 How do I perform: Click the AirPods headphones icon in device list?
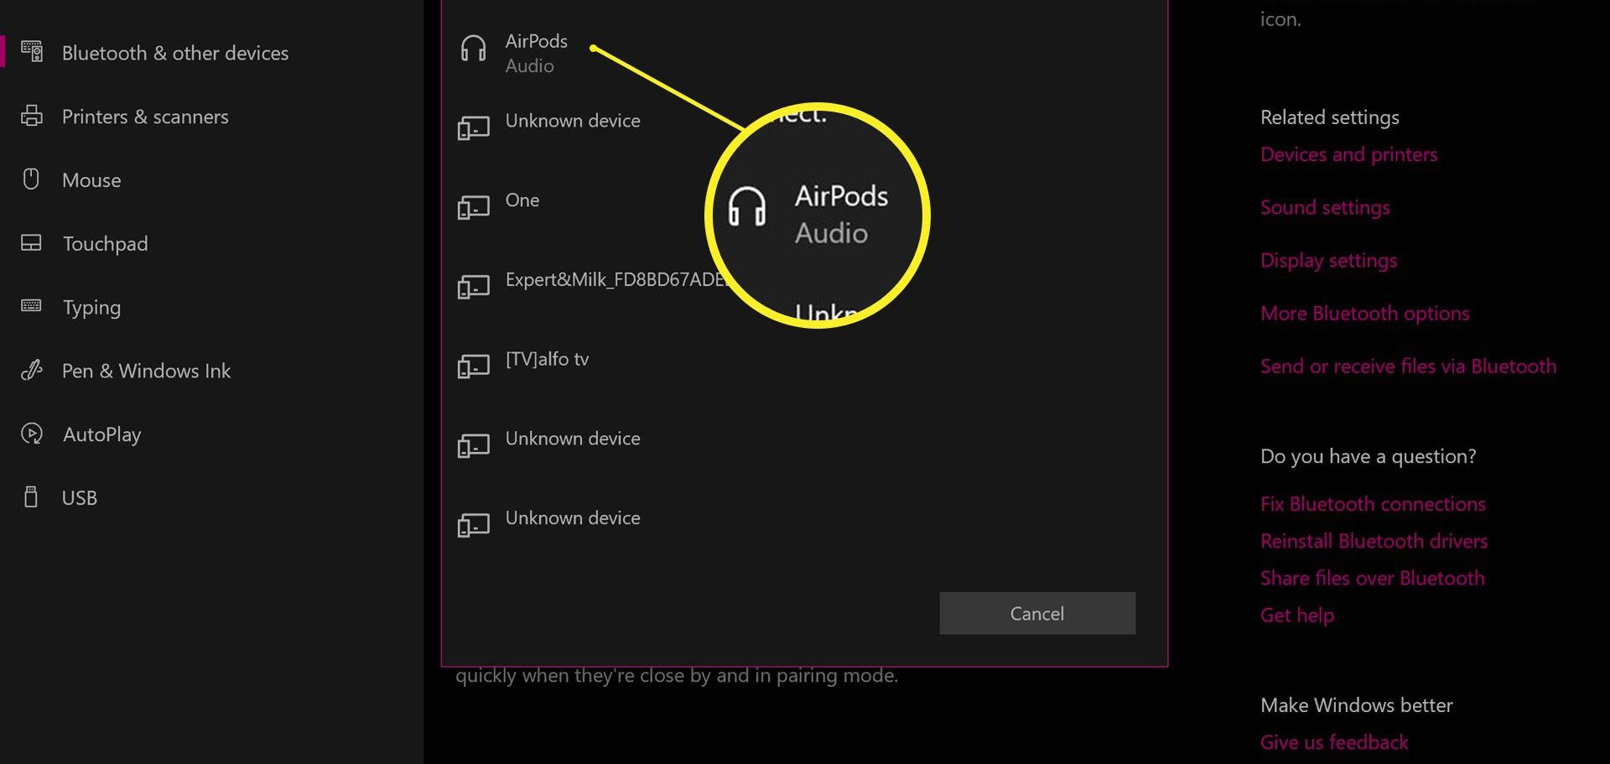pyautogui.click(x=473, y=49)
